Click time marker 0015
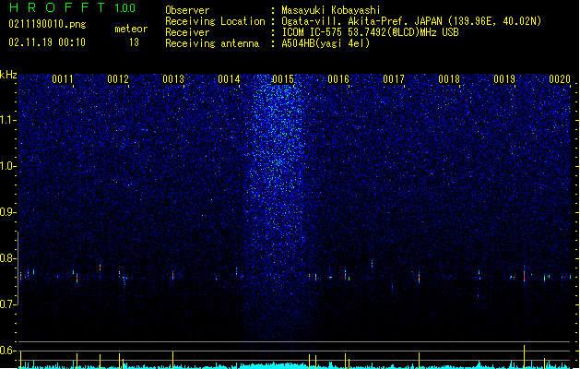Viewport: 580px width, 369px height. pos(283,78)
